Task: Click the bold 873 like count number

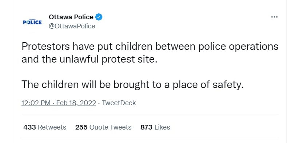Action: point(146,127)
